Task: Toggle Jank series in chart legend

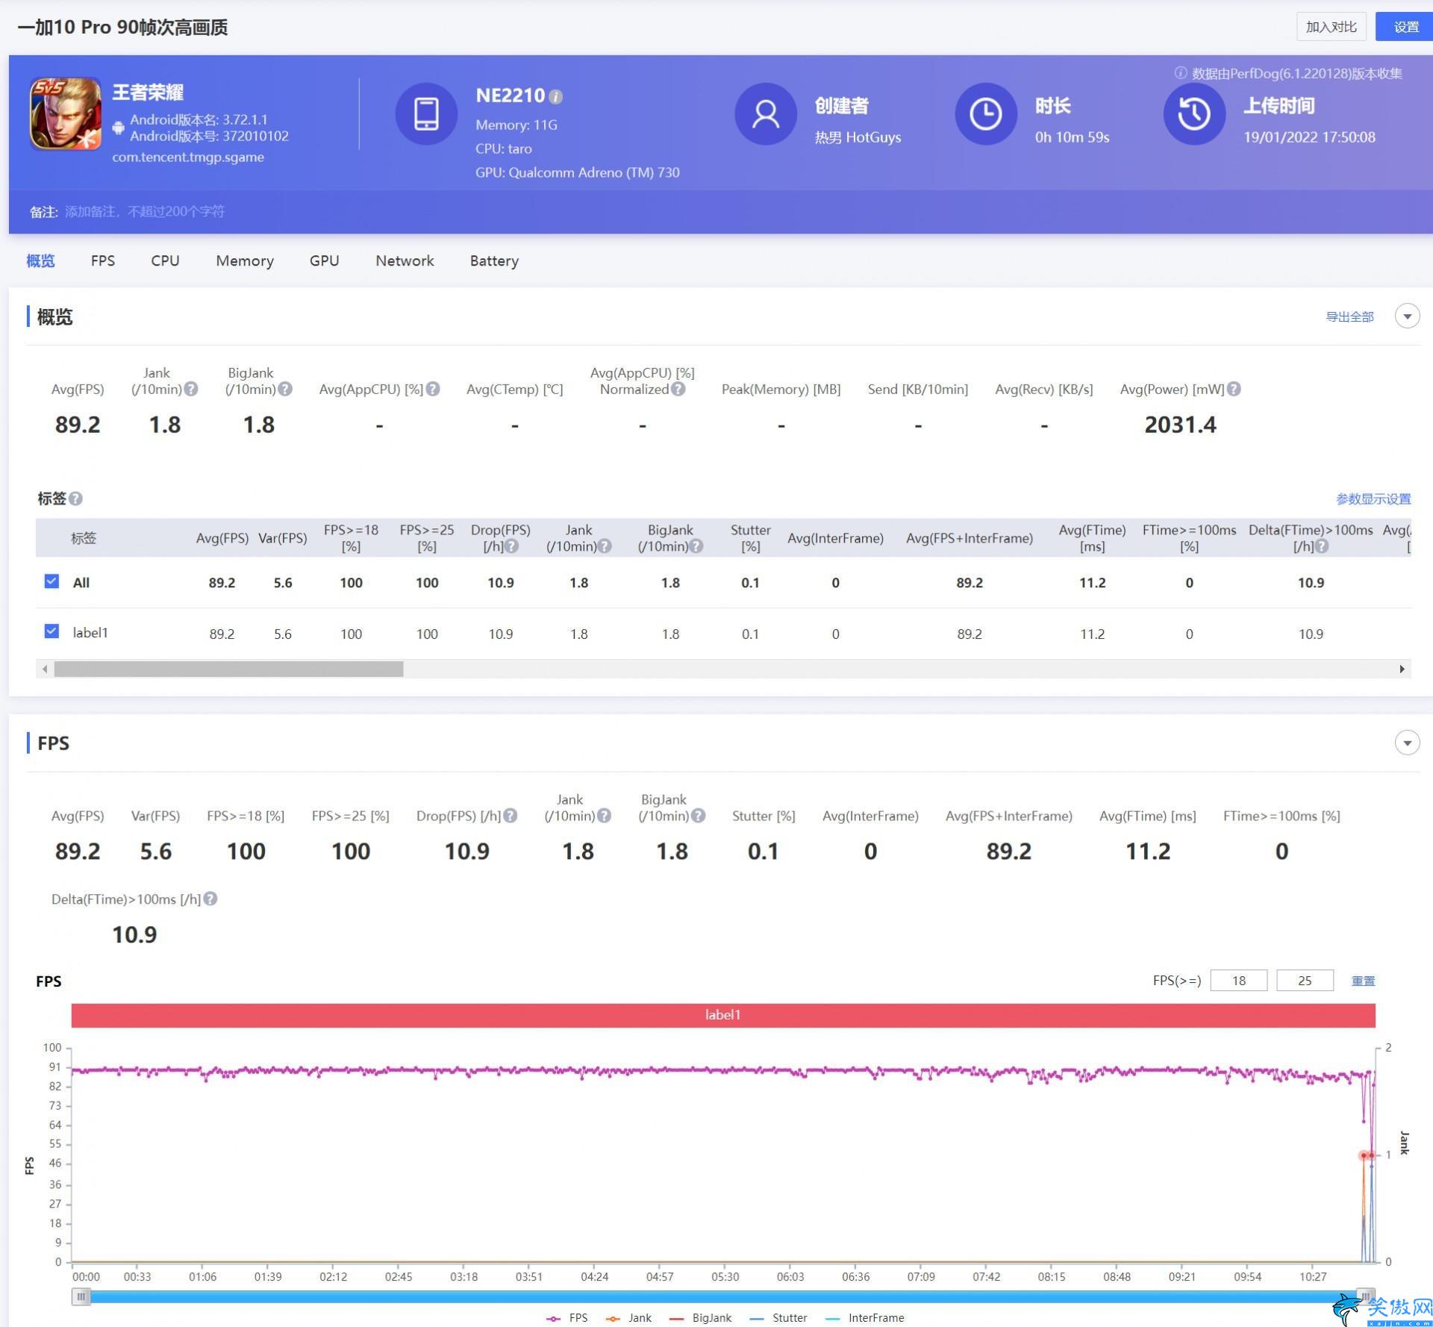Action: (628, 1318)
